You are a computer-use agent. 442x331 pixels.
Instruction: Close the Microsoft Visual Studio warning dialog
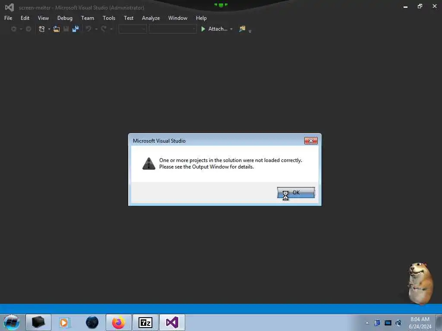click(x=311, y=141)
